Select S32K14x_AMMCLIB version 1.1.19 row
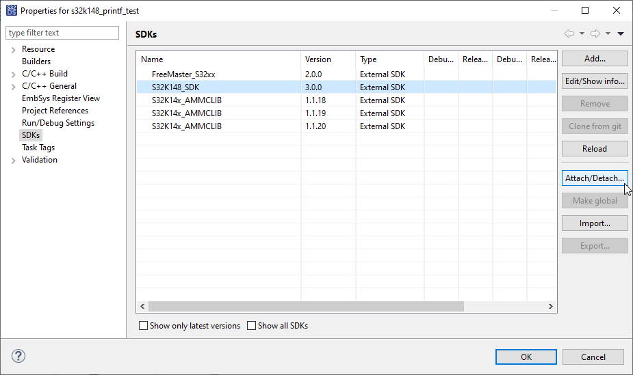Image resolution: width=633 pixels, height=375 pixels. (346, 113)
